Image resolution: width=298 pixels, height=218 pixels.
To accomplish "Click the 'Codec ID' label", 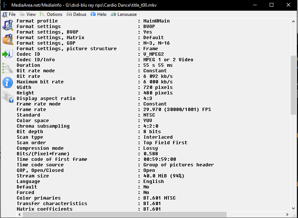I will click(x=28, y=54).
